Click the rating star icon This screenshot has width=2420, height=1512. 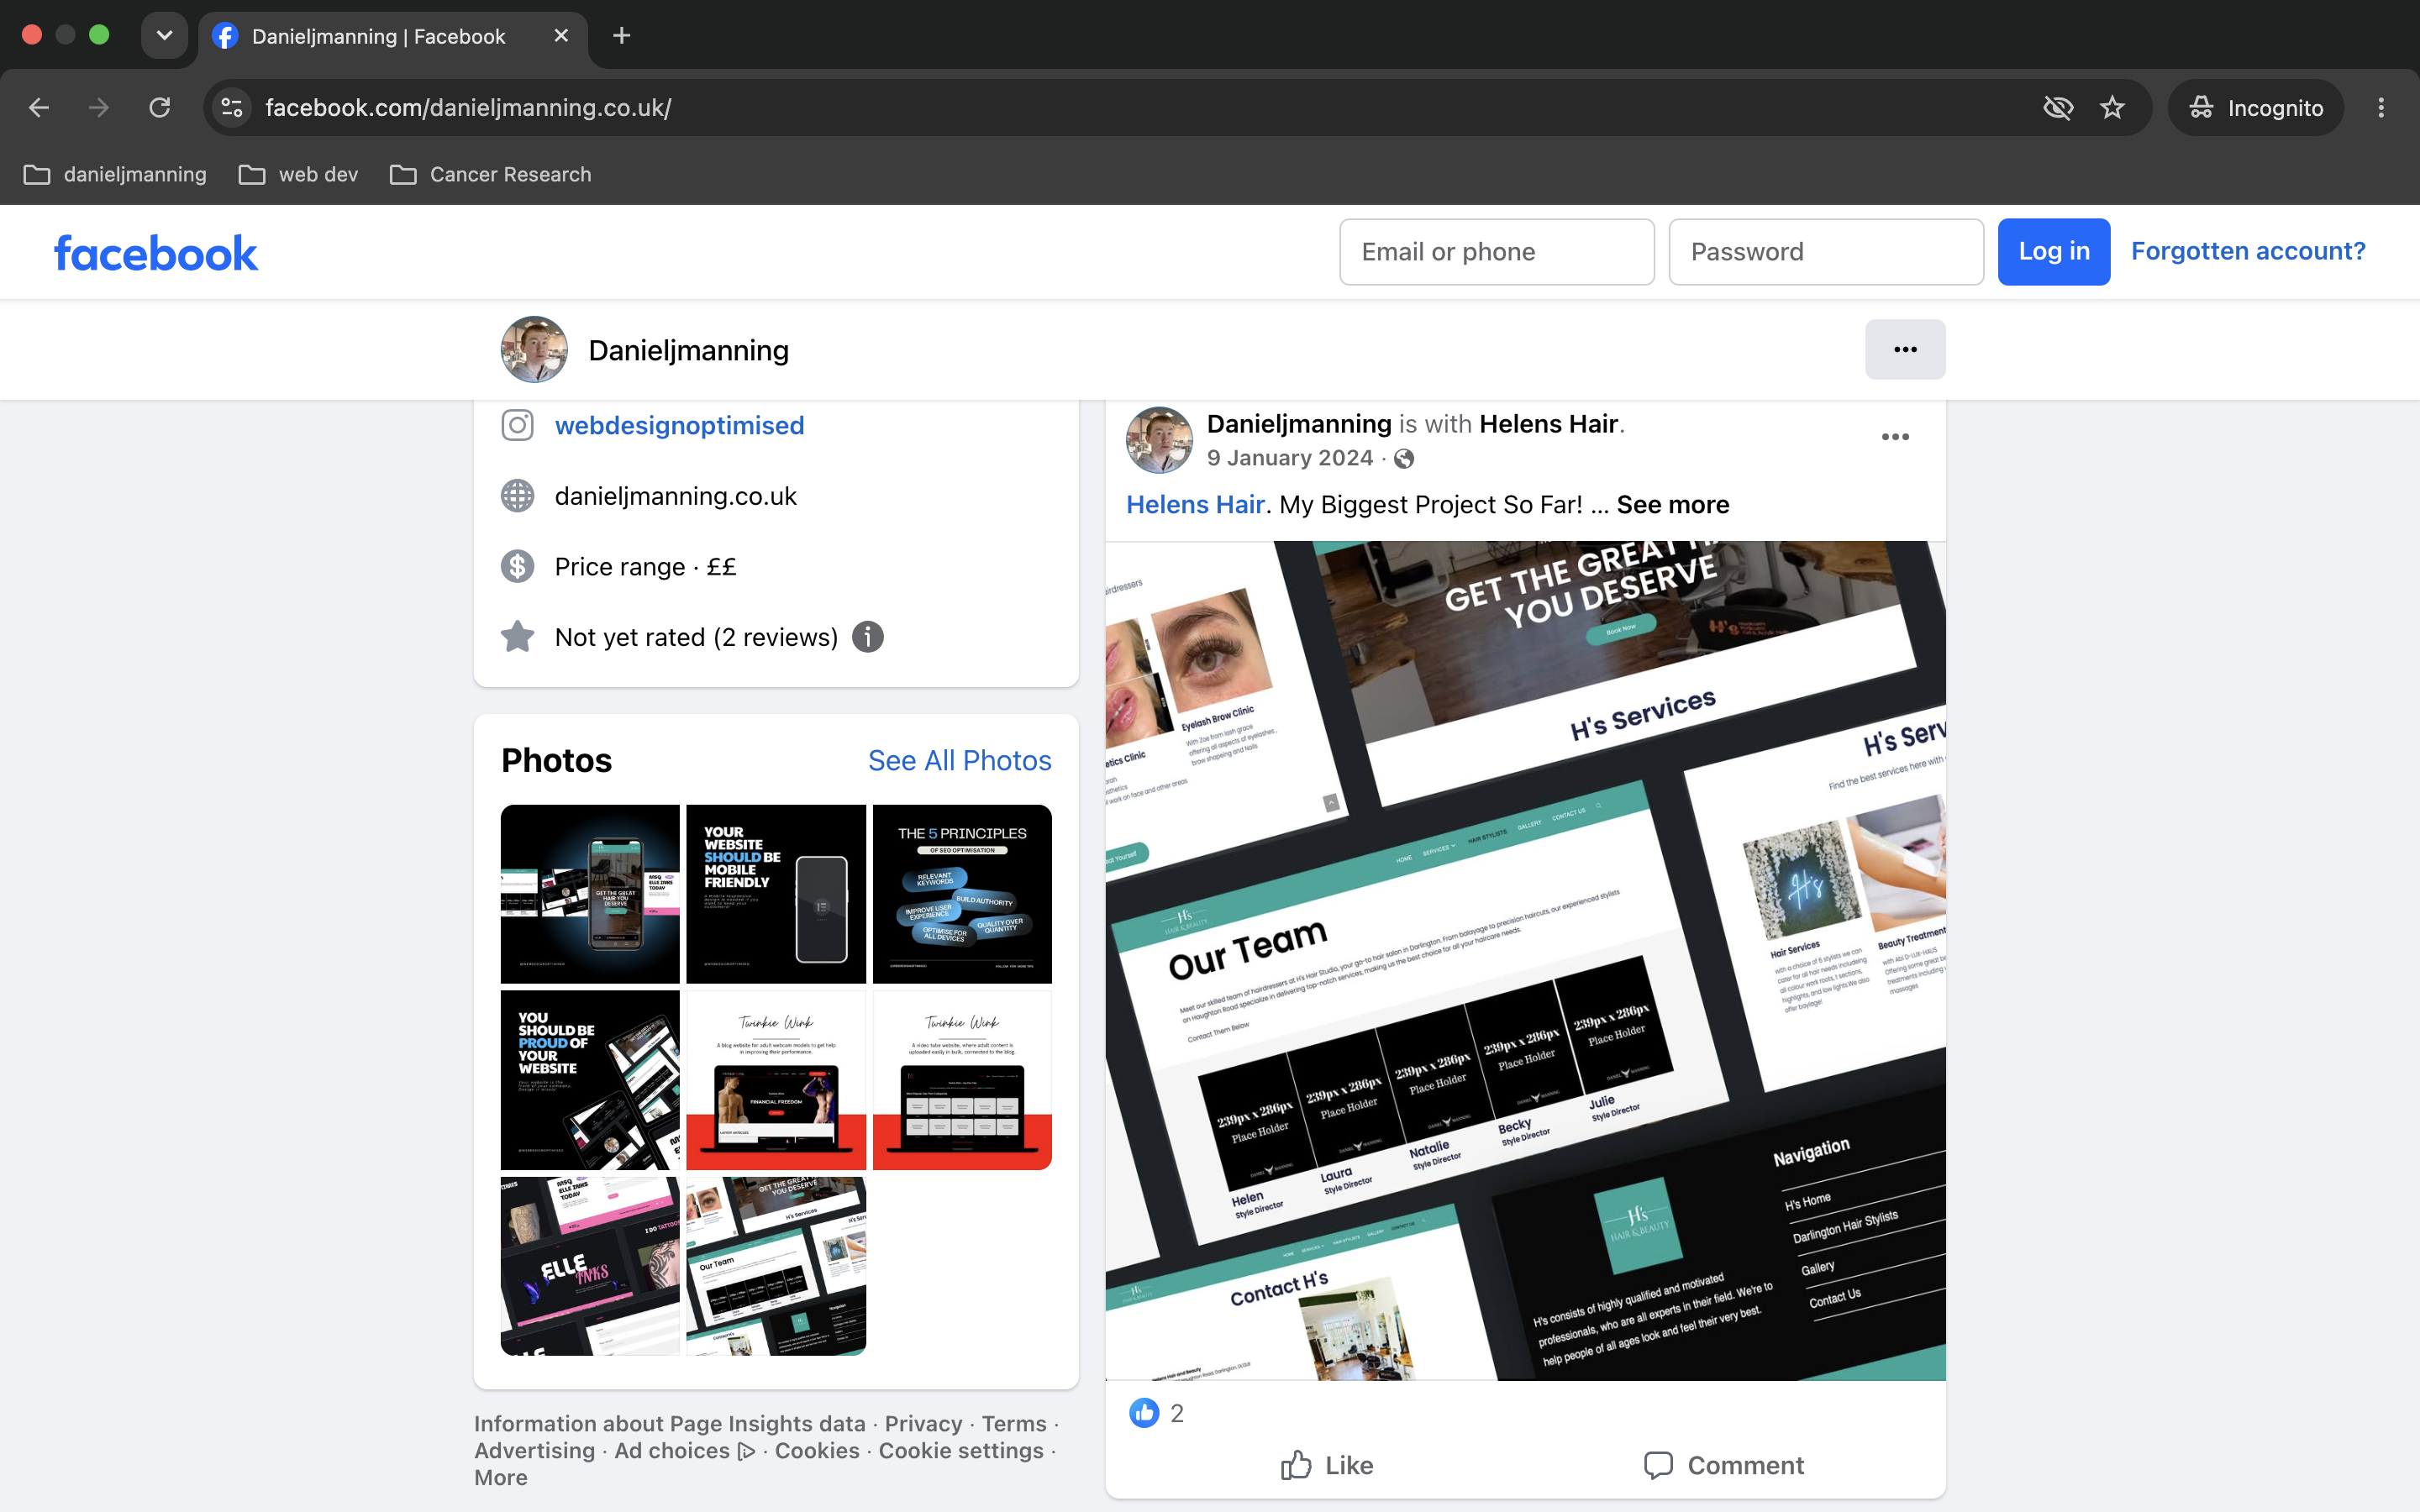[517, 637]
